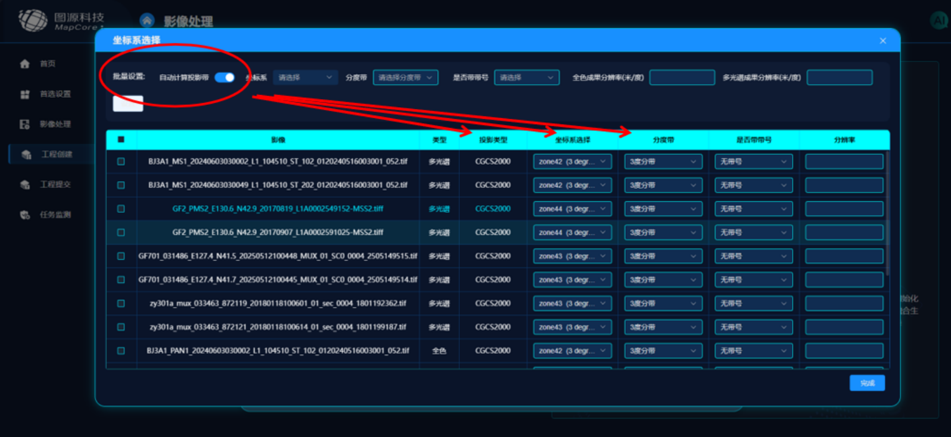Viewport: 951px width, 437px height.
Task: Click the 完成 button
Action: [867, 383]
